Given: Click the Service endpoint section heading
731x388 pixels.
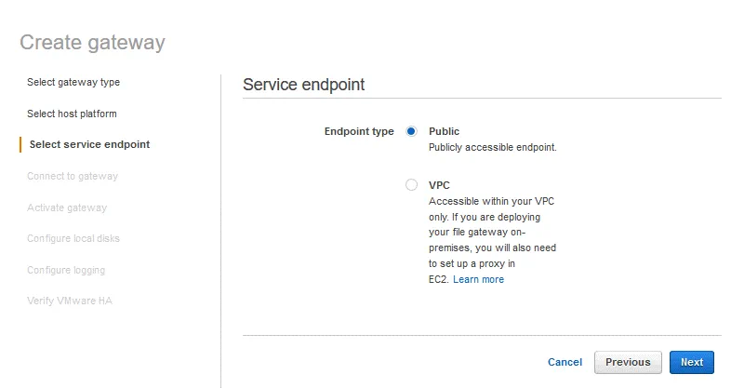Looking at the screenshot, I should (303, 85).
